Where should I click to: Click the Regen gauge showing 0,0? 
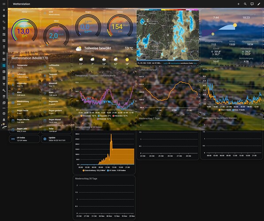click(x=88, y=26)
